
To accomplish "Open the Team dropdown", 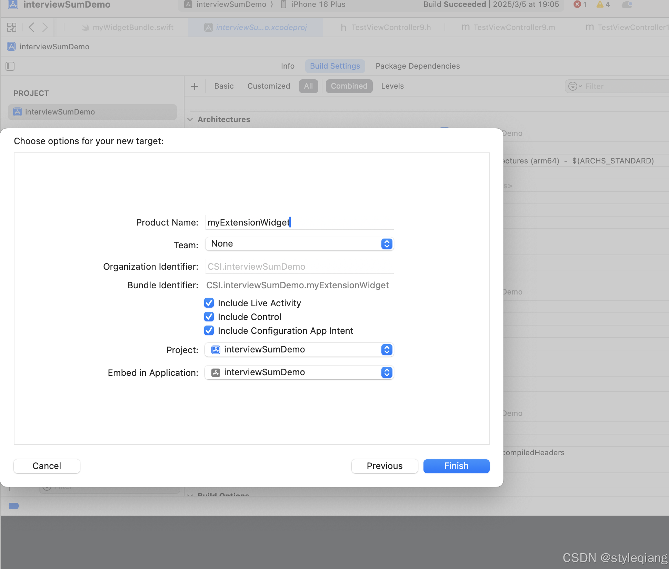I will point(299,244).
